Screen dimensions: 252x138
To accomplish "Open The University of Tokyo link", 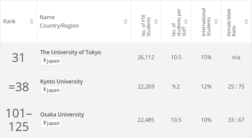I will click(70, 52).
